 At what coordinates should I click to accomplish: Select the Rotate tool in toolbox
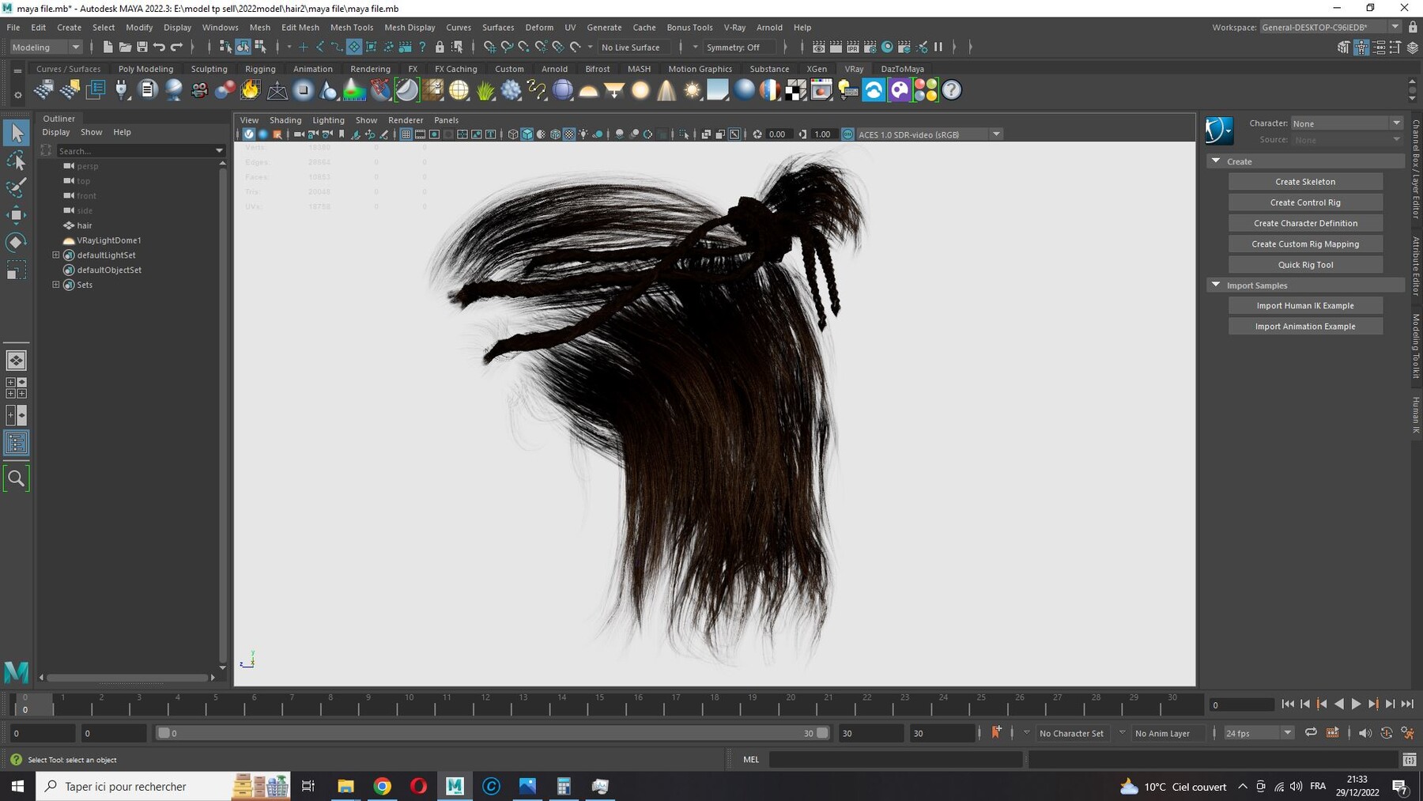(17, 242)
